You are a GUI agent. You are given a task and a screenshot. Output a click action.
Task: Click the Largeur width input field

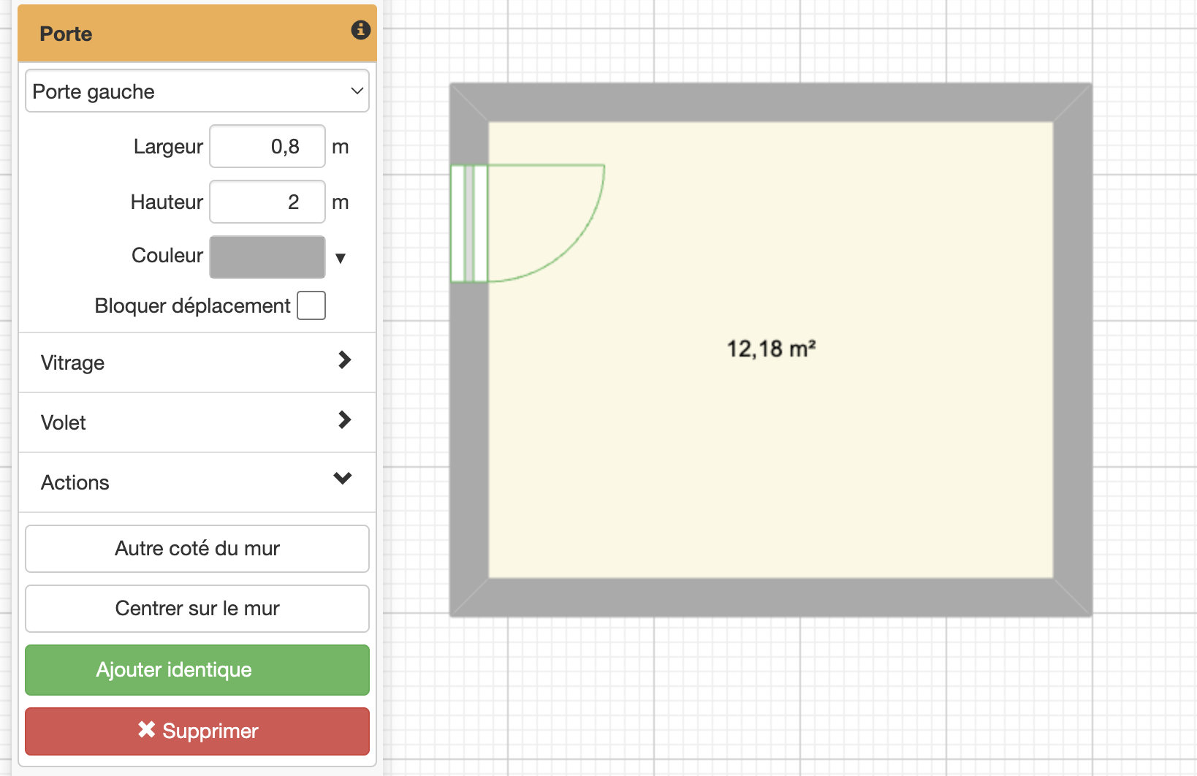pos(267,147)
